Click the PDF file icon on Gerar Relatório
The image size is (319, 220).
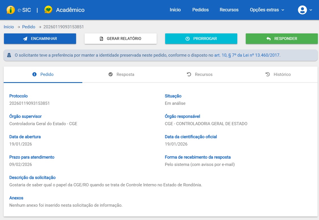[x=102, y=39]
